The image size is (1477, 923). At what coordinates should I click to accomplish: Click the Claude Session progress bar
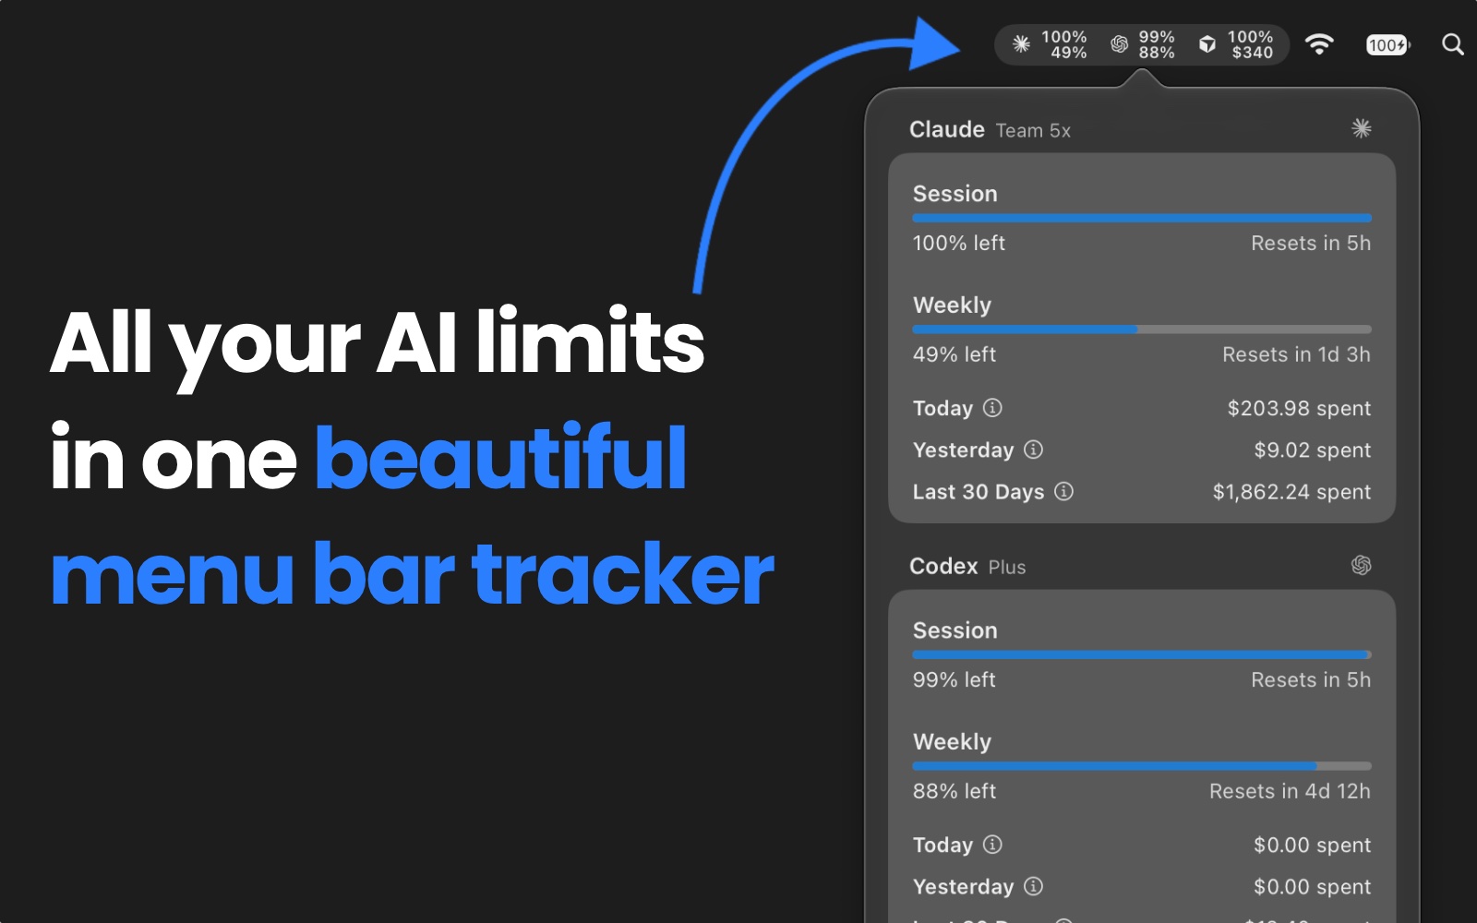click(x=1142, y=218)
